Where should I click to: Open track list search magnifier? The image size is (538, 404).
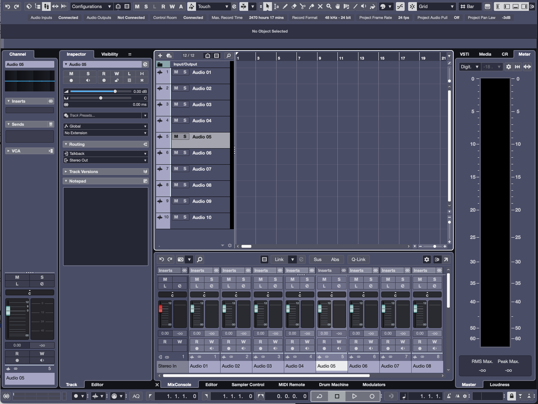coord(229,55)
